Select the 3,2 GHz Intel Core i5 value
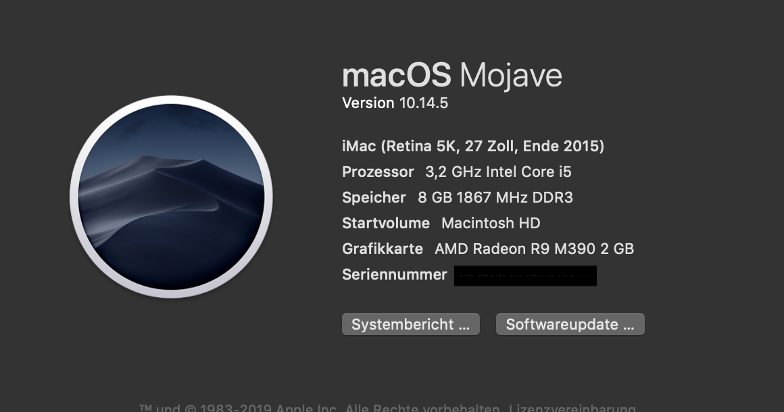784x412 pixels. [498, 172]
